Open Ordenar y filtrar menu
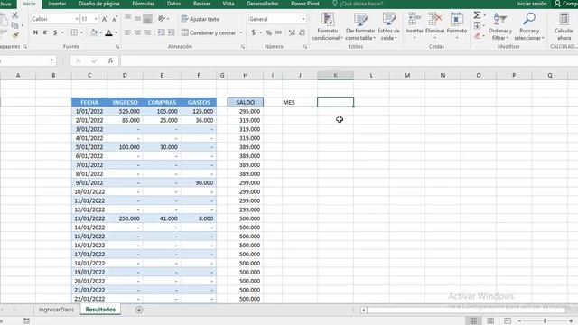578x325 pixels. pyautogui.click(x=499, y=26)
